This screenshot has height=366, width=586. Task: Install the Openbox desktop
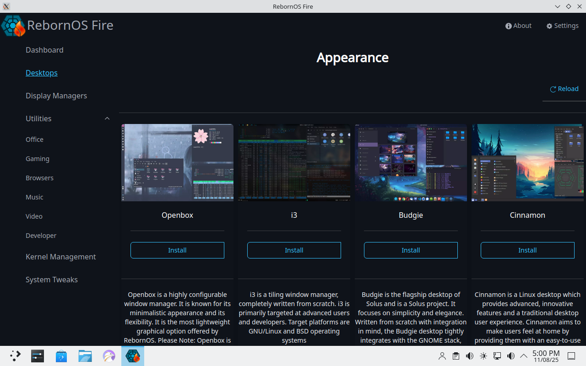coord(177,250)
